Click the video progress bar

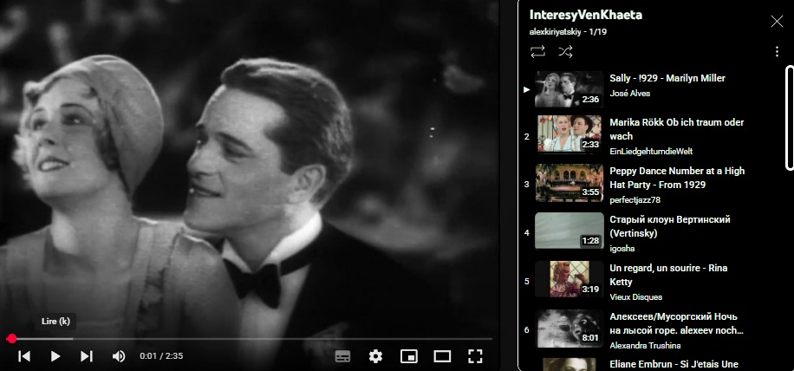point(251,338)
